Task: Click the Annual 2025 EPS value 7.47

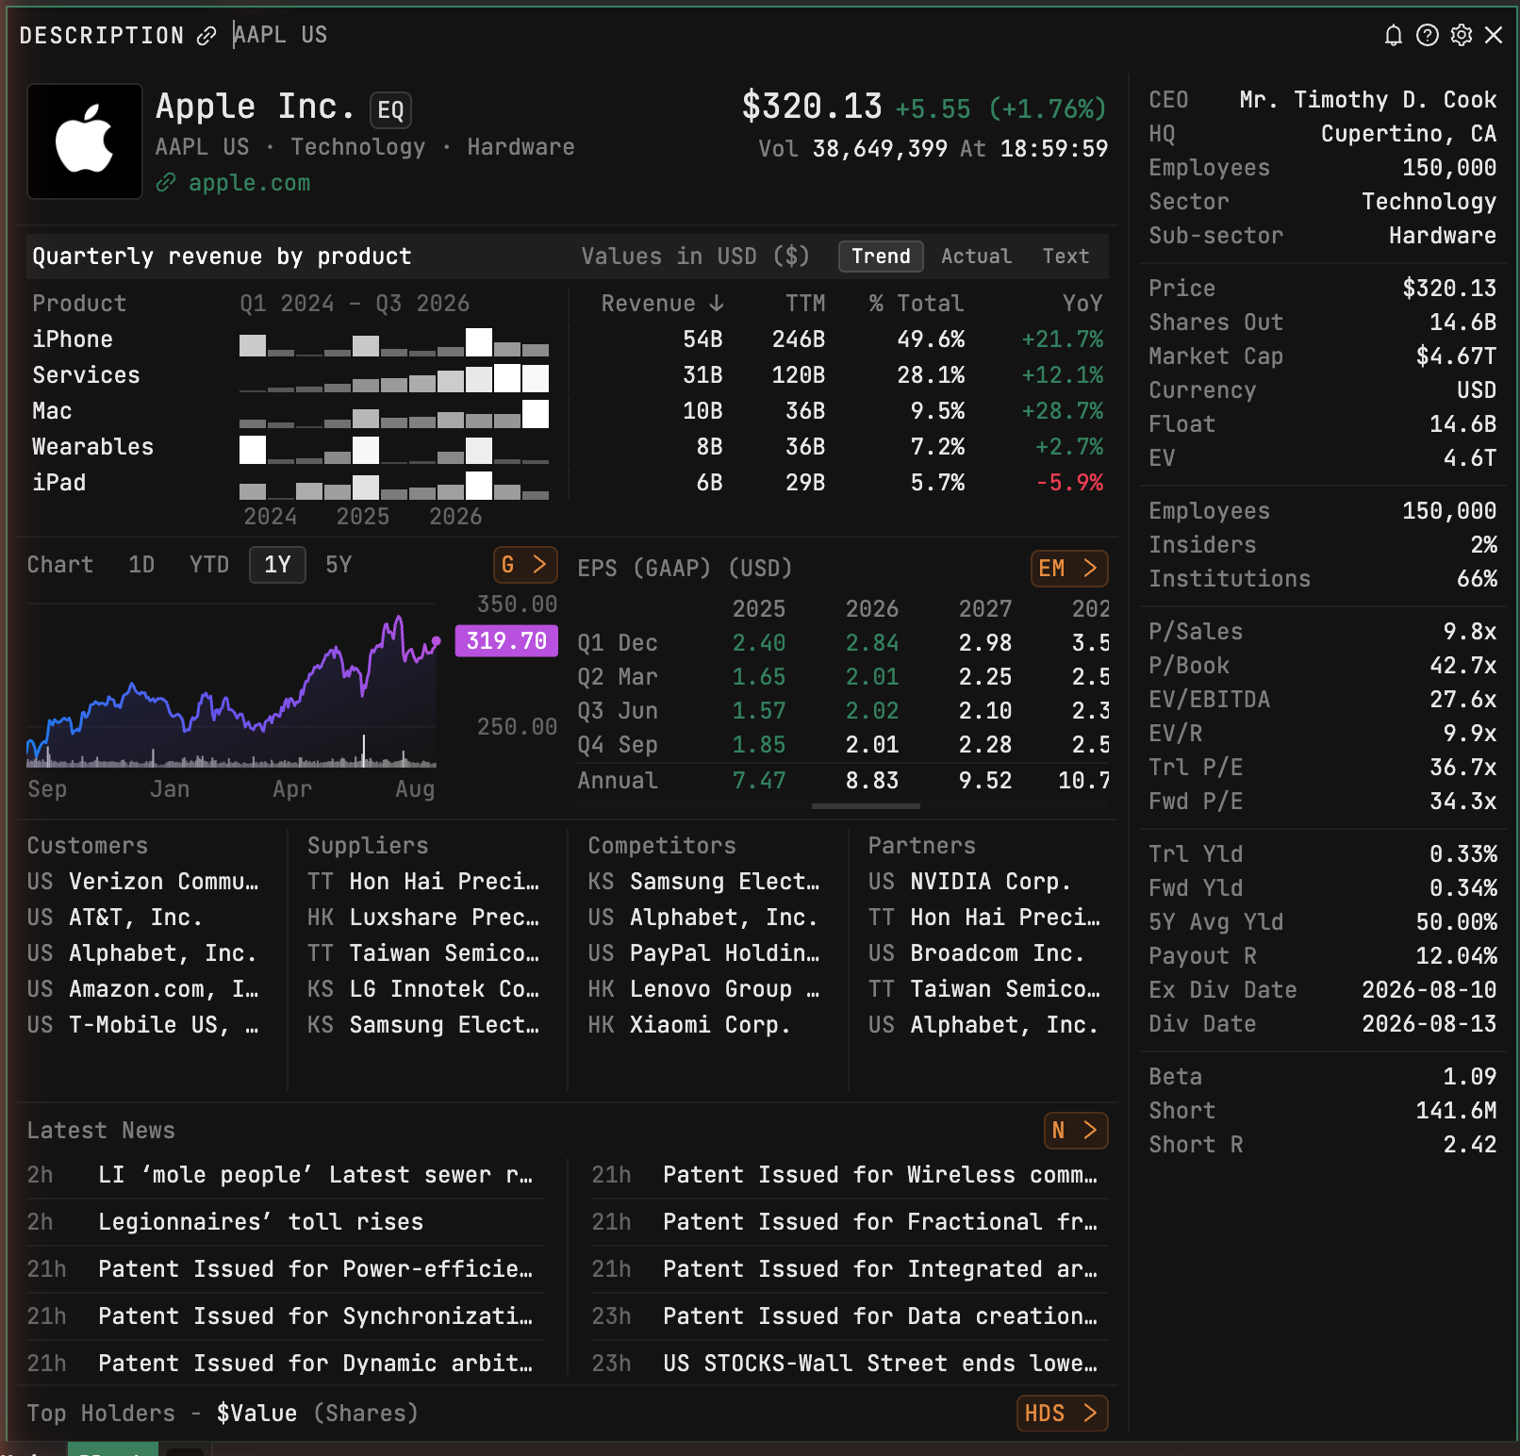Action: click(759, 781)
